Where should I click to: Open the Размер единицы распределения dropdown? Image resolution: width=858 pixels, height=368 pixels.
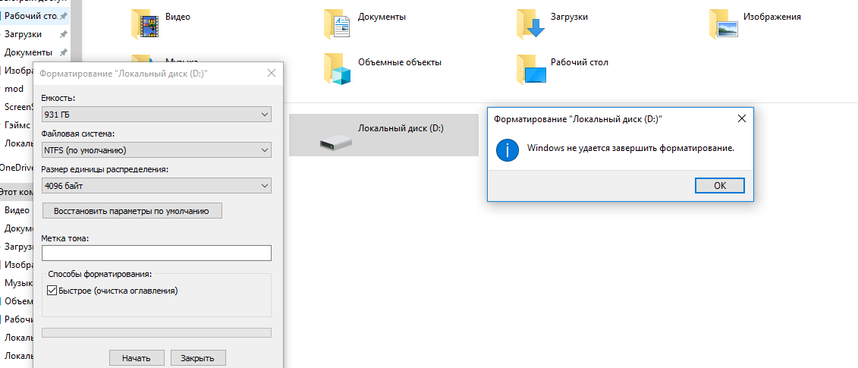156,186
